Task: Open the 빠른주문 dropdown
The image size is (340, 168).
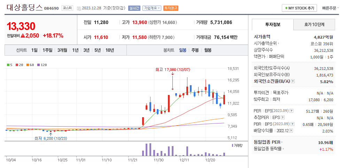Action: 331,8
